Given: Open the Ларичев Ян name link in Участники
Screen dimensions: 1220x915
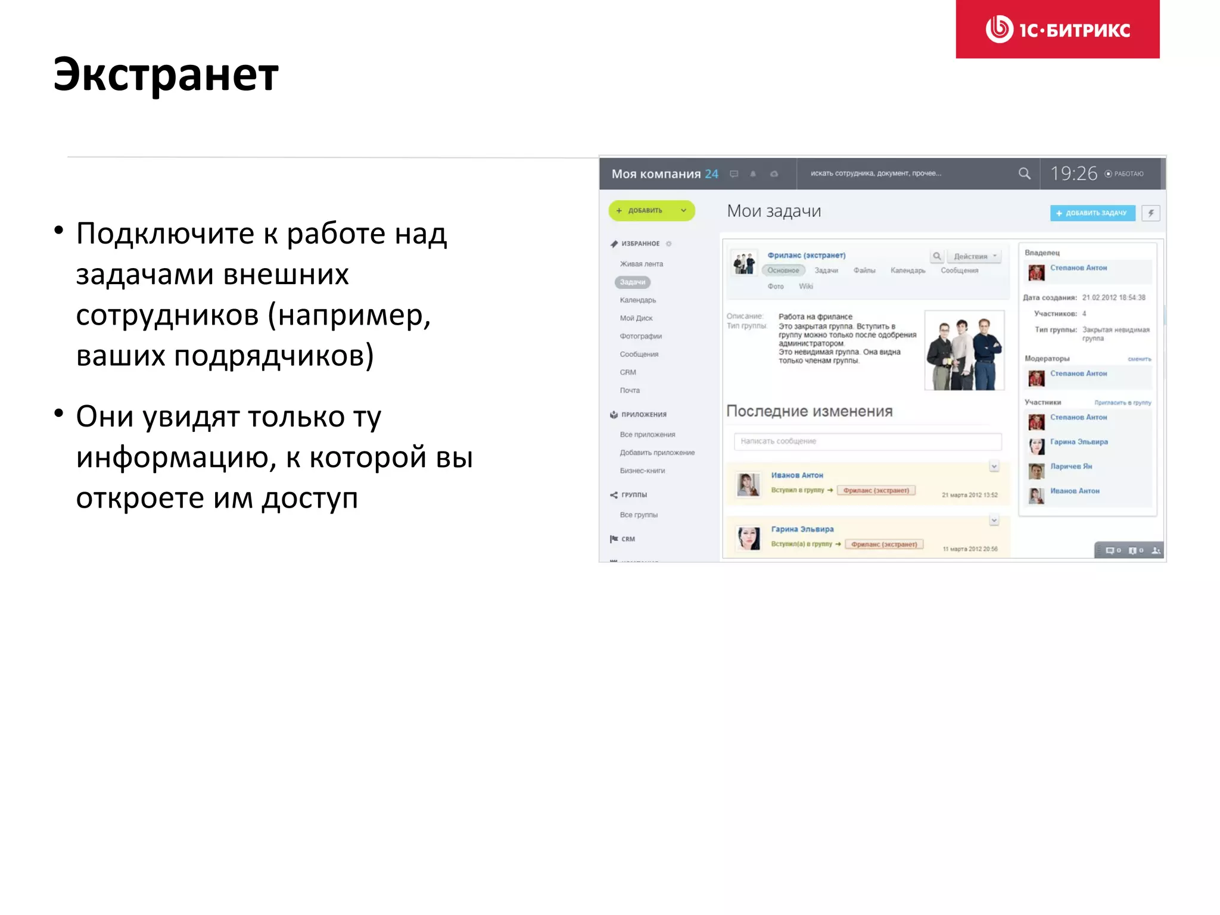Looking at the screenshot, I should tap(1070, 466).
